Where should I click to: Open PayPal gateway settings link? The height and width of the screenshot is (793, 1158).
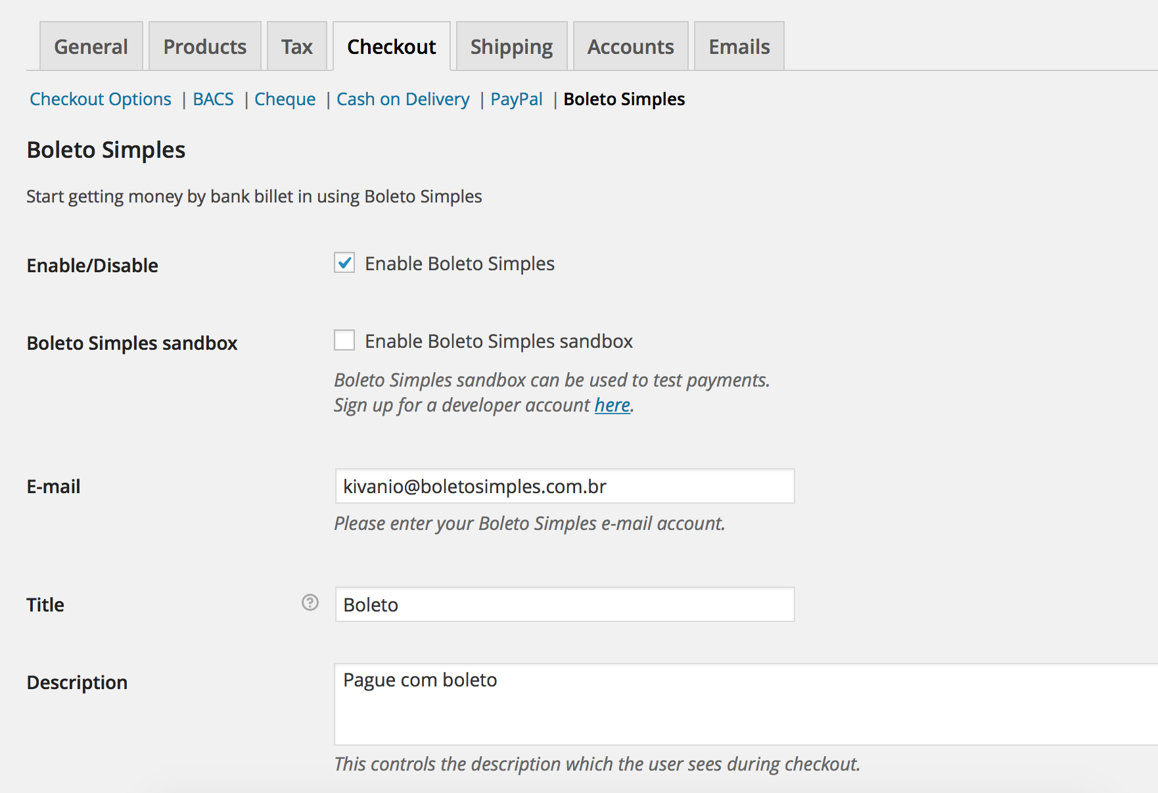click(x=517, y=99)
